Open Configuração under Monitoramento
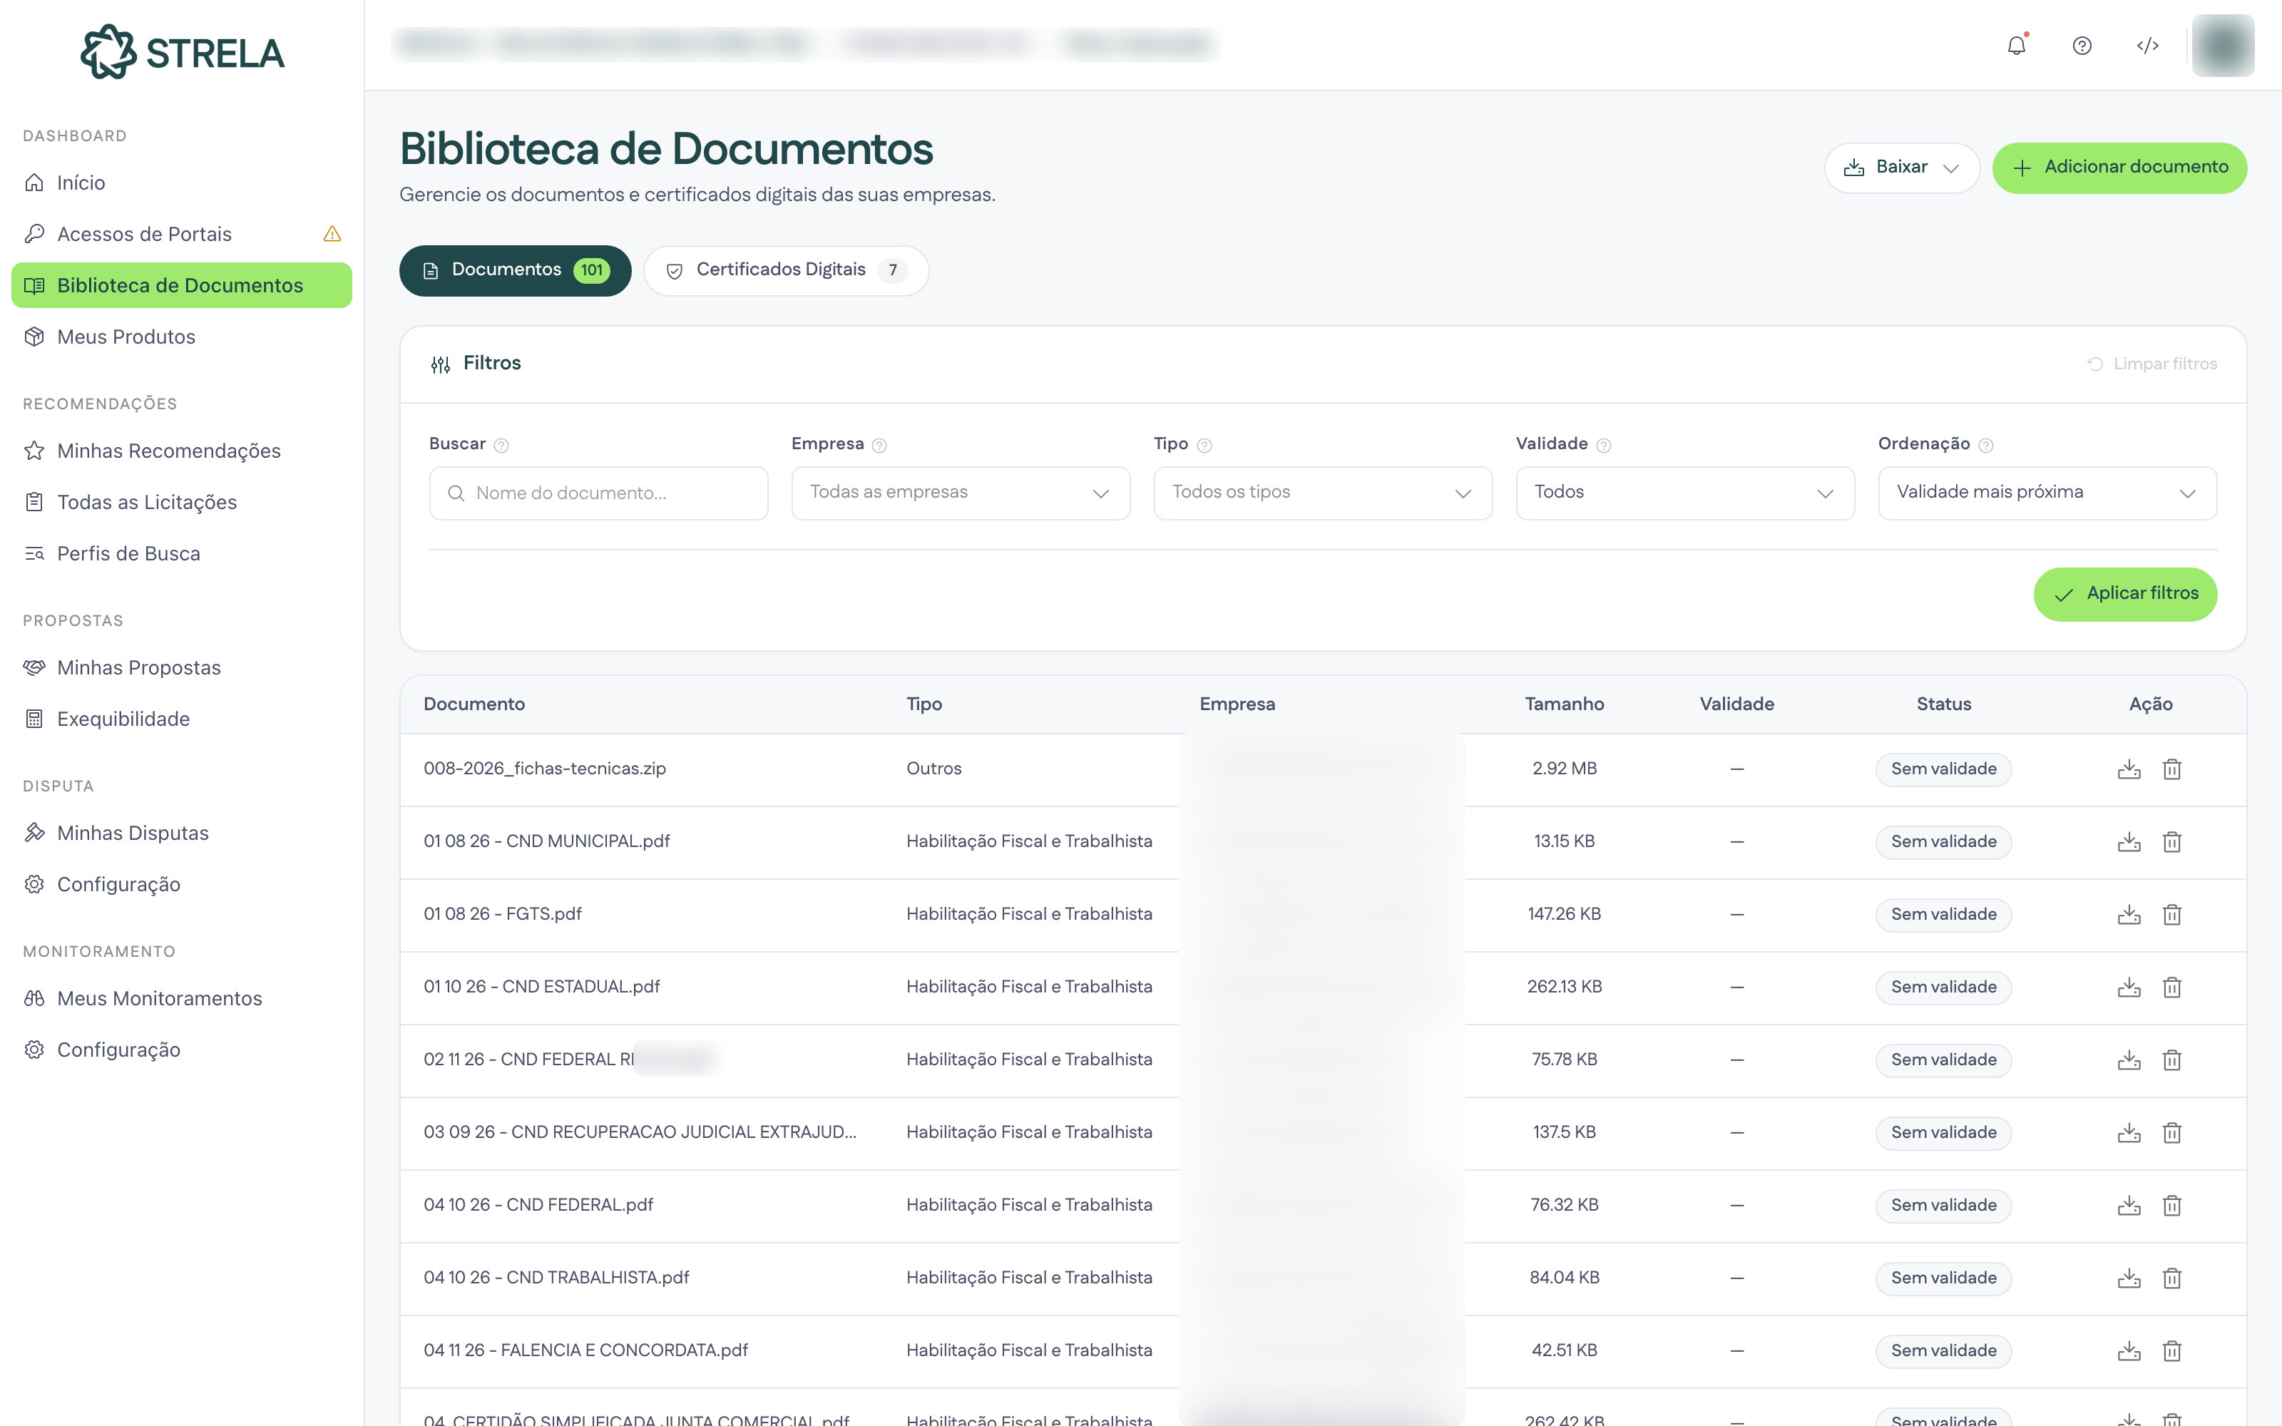Screen dimensions: 2282x1426 pos(181,1050)
